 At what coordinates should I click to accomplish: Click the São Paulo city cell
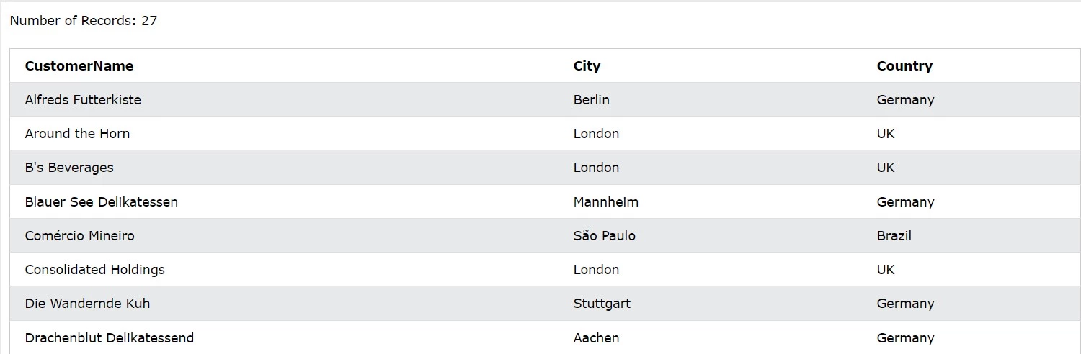pos(604,236)
